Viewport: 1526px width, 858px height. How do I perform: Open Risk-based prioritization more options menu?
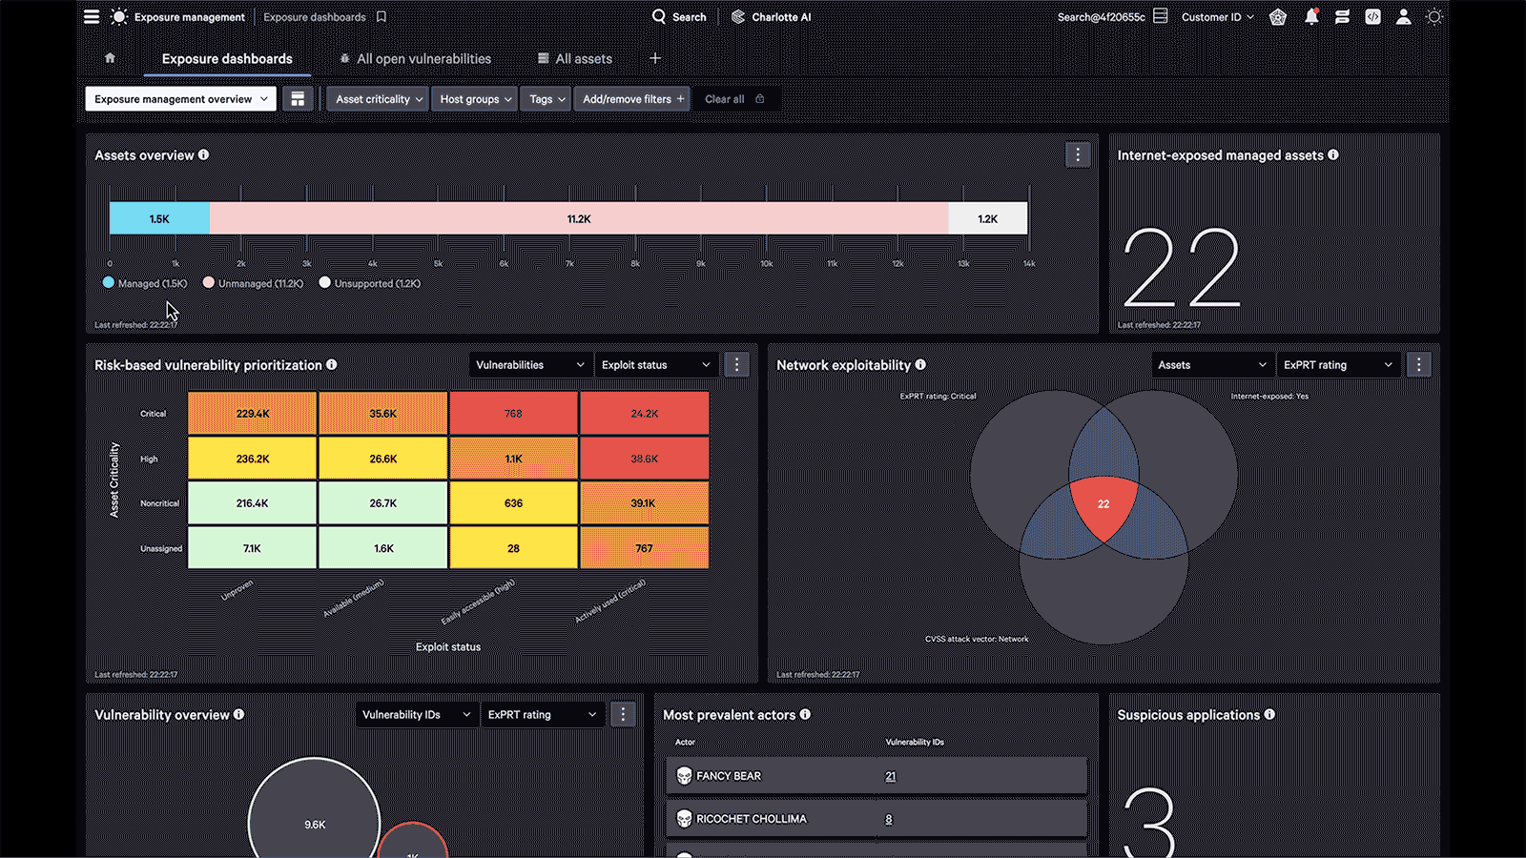pyautogui.click(x=736, y=365)
